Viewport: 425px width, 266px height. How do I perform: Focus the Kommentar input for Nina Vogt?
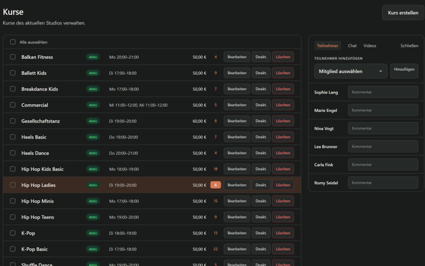tap(383, 128)
